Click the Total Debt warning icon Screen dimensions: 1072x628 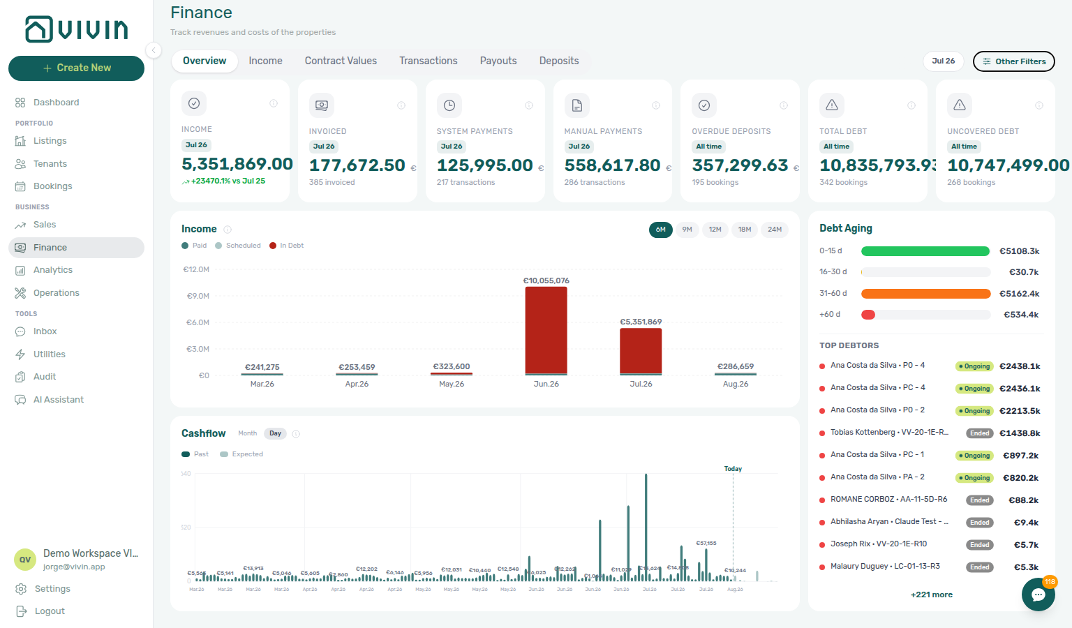[832, 105]
